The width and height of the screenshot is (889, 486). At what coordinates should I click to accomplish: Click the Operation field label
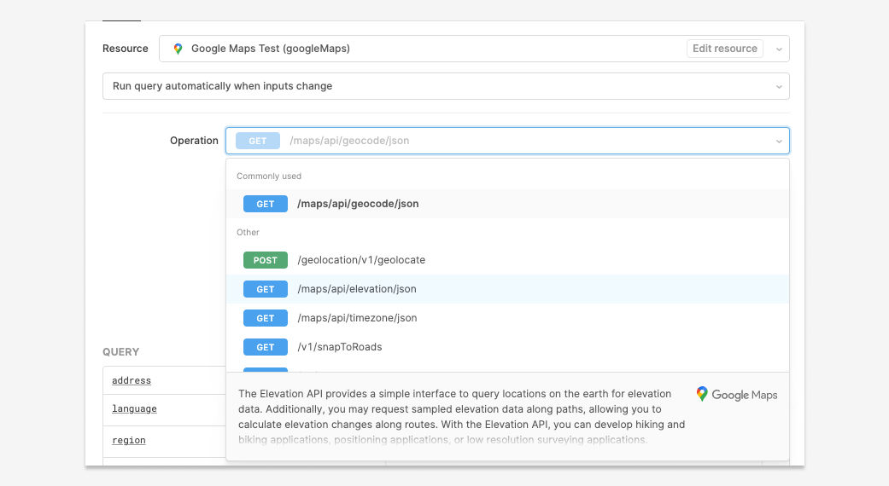[194, 141]
